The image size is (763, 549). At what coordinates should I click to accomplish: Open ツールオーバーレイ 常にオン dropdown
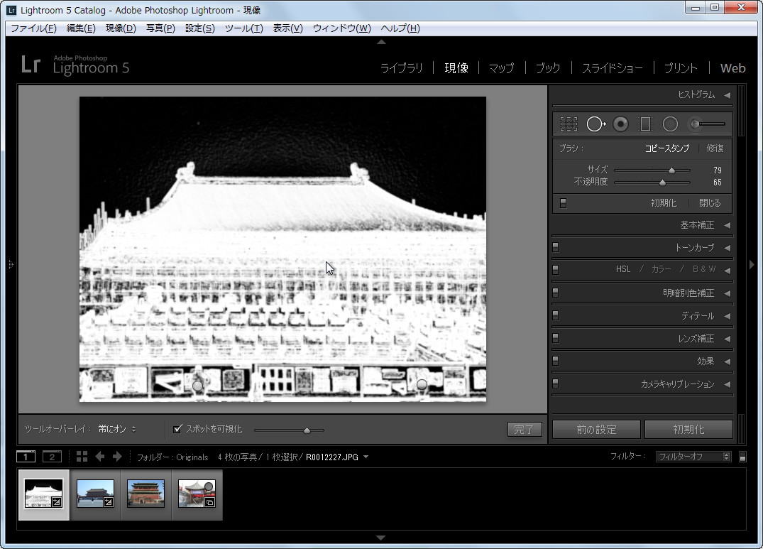pos(117,429)
